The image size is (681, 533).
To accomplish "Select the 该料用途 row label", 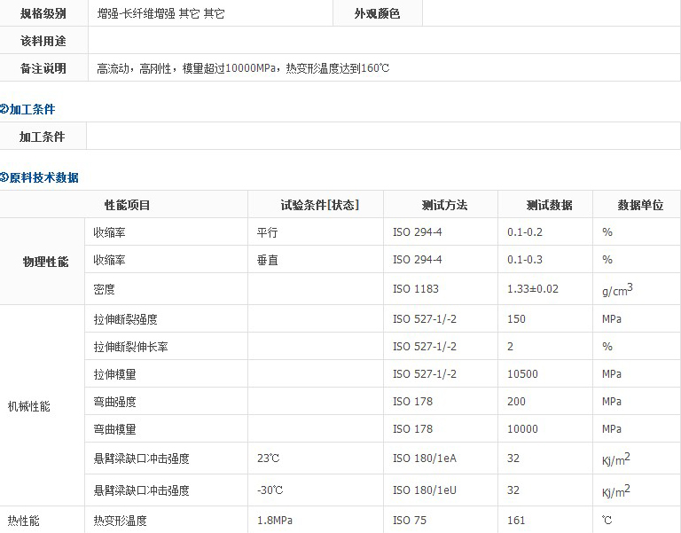I will [43, 41].
